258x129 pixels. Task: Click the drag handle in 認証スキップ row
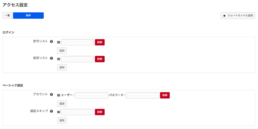coord(58,112)
